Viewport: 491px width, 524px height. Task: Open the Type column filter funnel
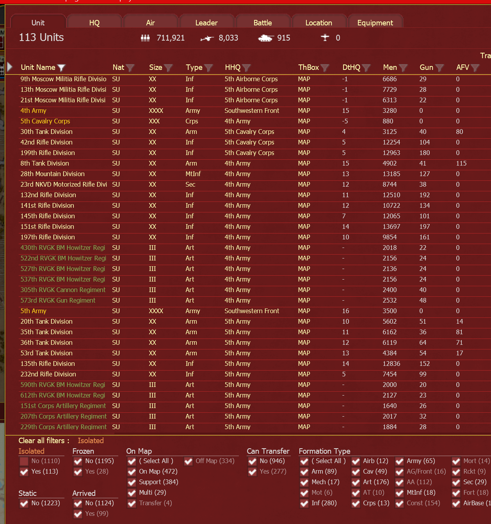click(208, 68)
